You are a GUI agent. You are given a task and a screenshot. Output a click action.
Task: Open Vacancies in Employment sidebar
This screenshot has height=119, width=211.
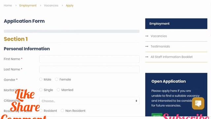pos(159,36)
